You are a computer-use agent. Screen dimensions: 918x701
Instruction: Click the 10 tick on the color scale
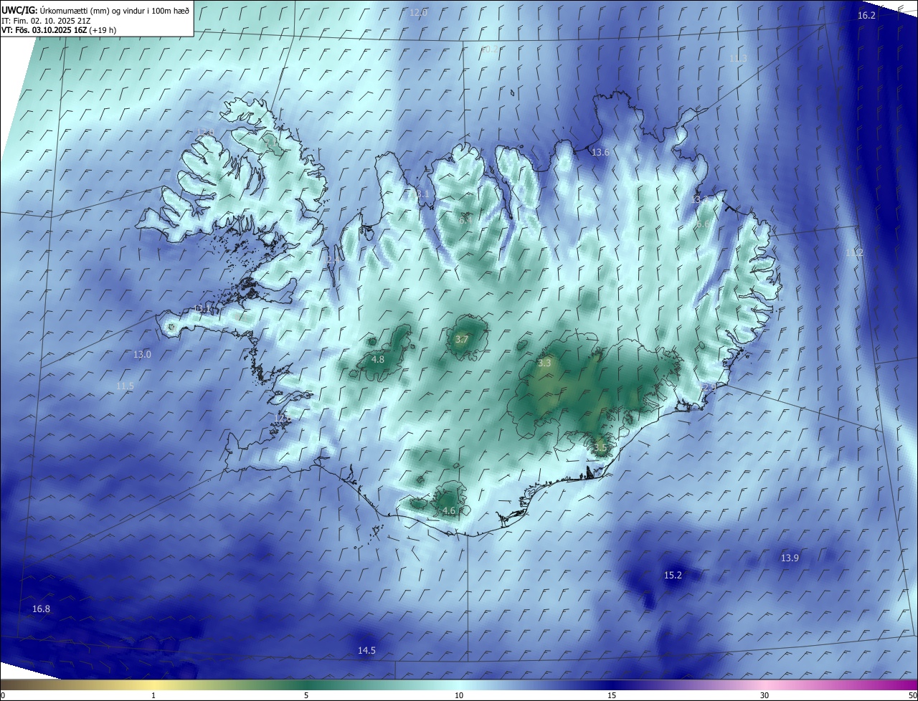[x=459, y=695]
